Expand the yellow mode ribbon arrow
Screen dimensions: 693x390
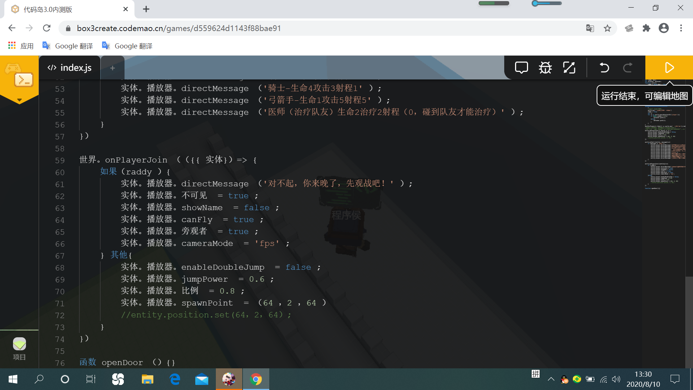coord(19,100)
